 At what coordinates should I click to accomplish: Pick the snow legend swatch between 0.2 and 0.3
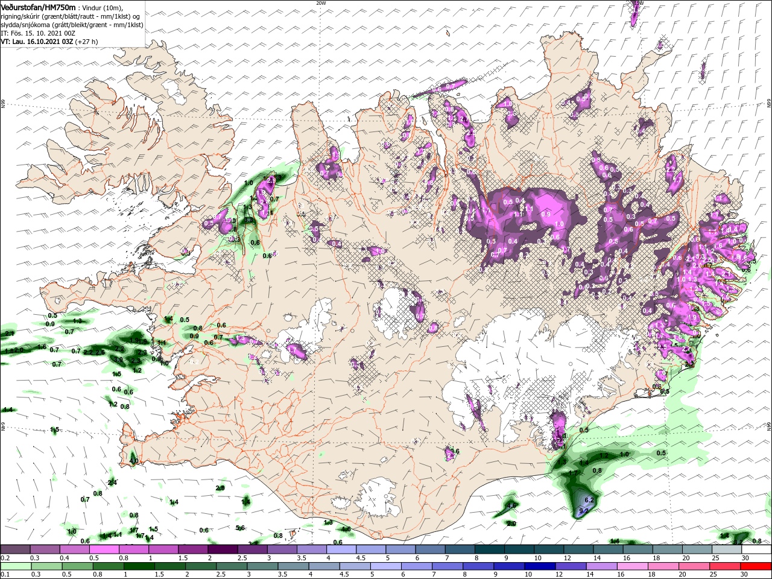pyautogui.click(x=15, y=549)
